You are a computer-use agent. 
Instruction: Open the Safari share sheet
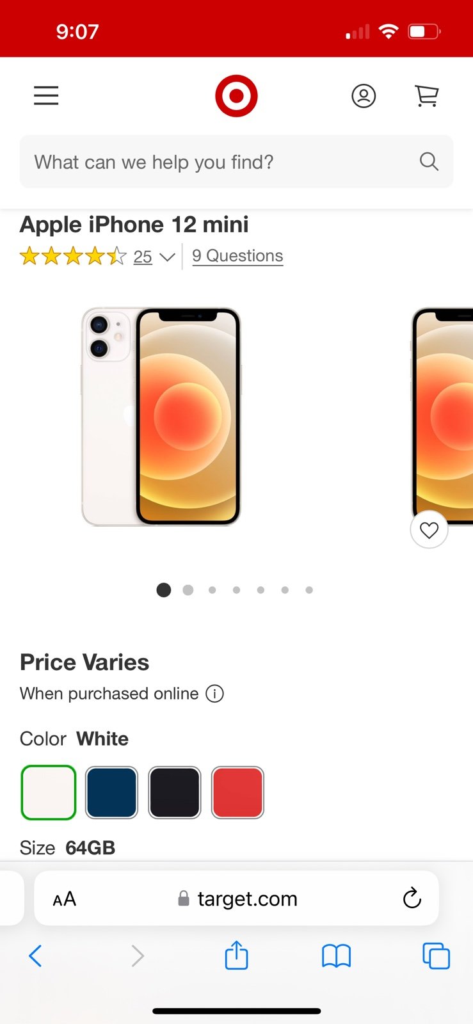point(236,956)
